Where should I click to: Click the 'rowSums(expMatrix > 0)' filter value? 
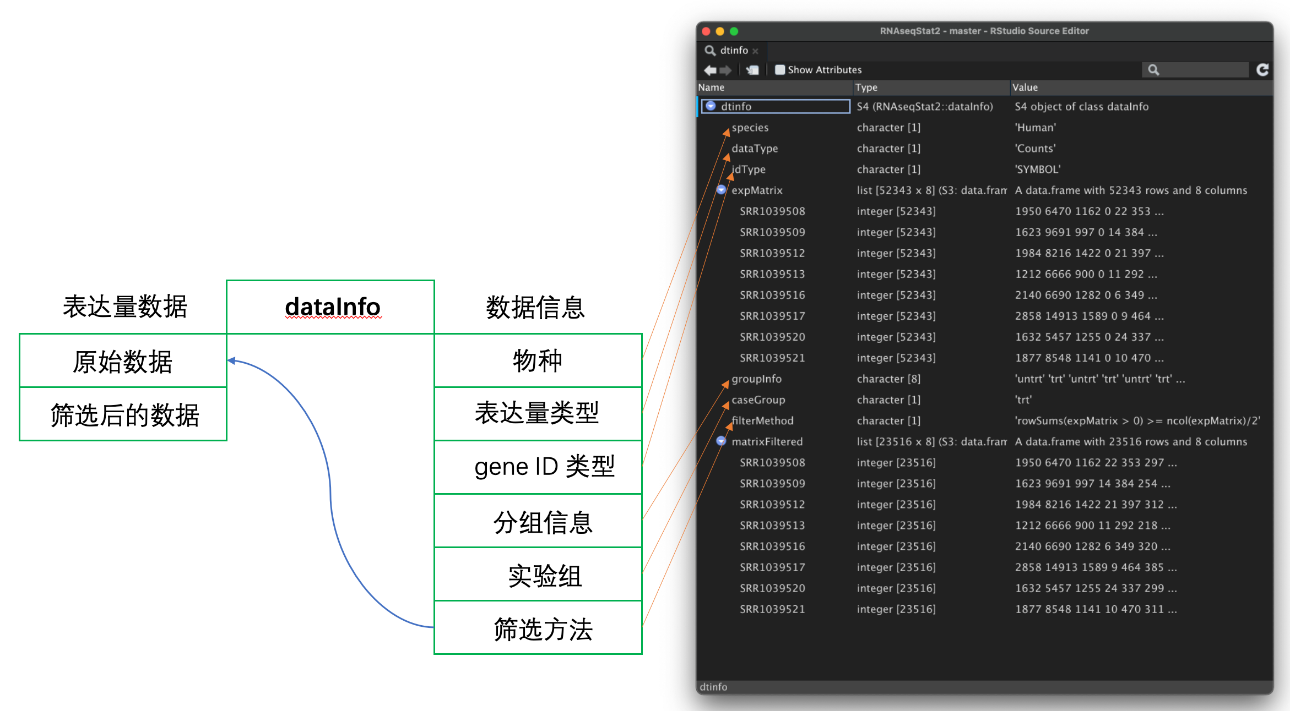coord(1137,420)
